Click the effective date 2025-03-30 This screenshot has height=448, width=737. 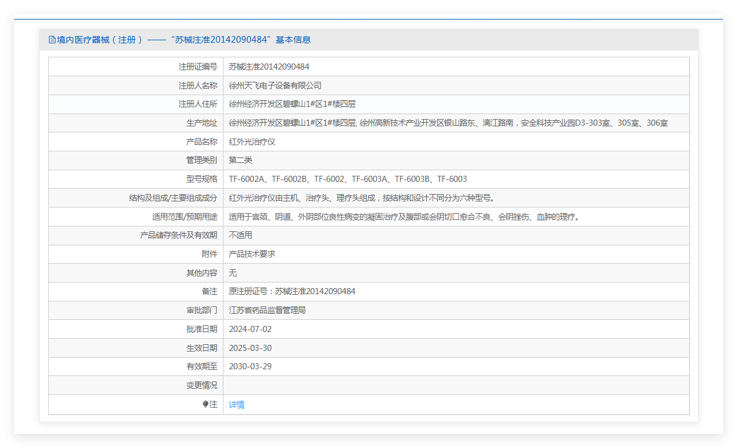(250, 348)
